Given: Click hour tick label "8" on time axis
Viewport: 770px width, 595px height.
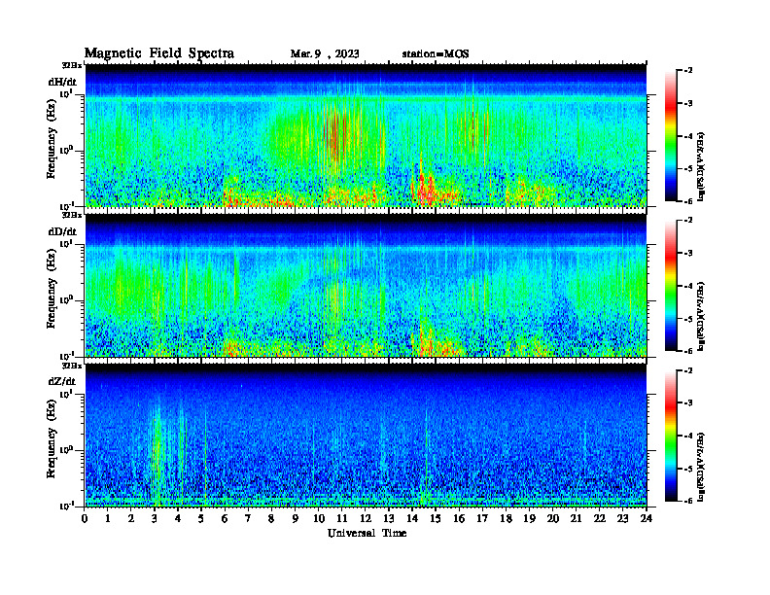Looking at the screenshot, I should click(x=271, y=519).
